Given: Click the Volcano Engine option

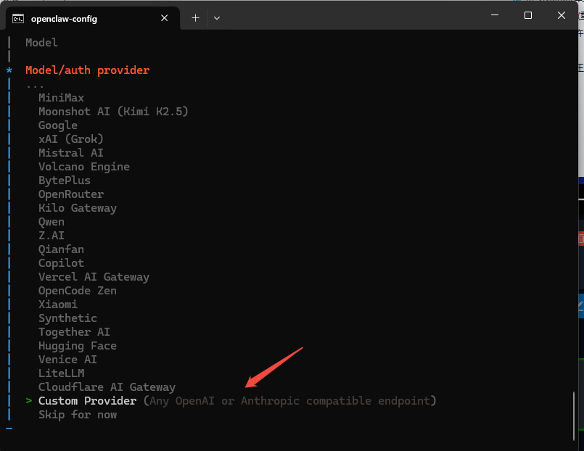Looking at the screenshot, I should [x=84, y=167].
